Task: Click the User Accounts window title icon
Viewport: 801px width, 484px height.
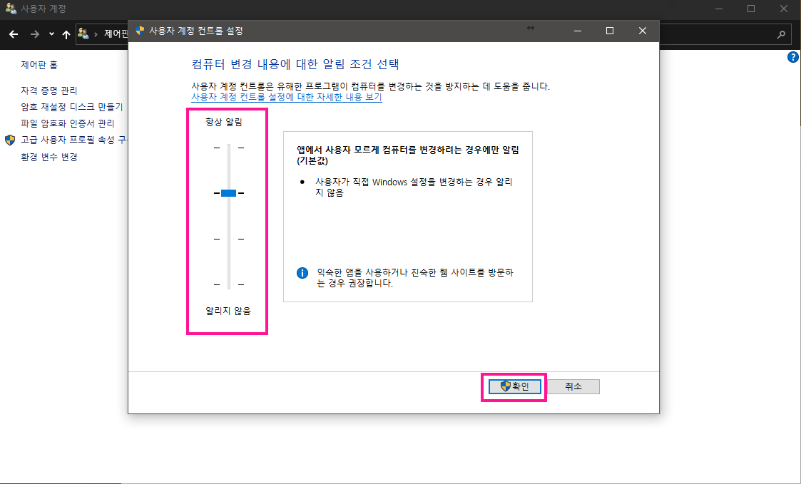Action: pyautogui.click(x=11, y=9)
